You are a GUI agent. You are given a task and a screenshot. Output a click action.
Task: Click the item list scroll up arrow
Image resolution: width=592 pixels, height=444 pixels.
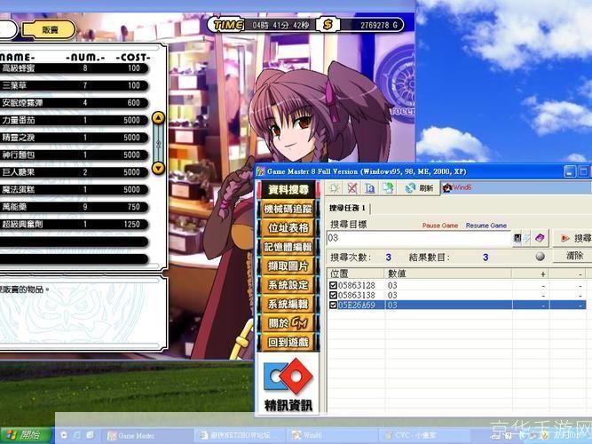[158, 118]
